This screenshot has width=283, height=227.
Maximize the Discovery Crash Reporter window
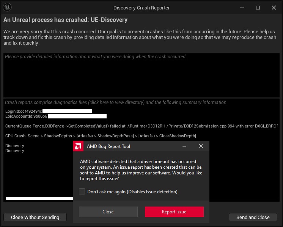(258, 8)
